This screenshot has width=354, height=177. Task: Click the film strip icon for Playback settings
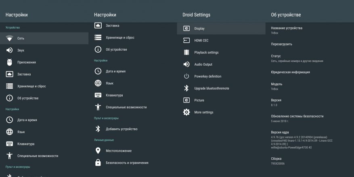pos(186,52)
